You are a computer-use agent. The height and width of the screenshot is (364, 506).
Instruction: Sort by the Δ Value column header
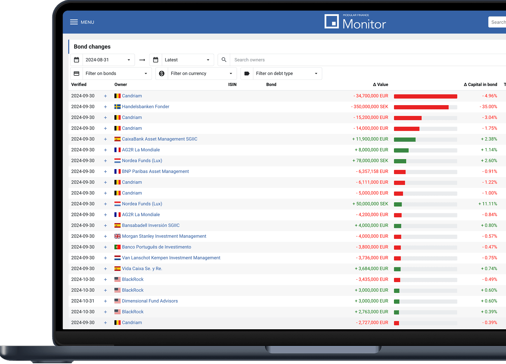point(380,85)
